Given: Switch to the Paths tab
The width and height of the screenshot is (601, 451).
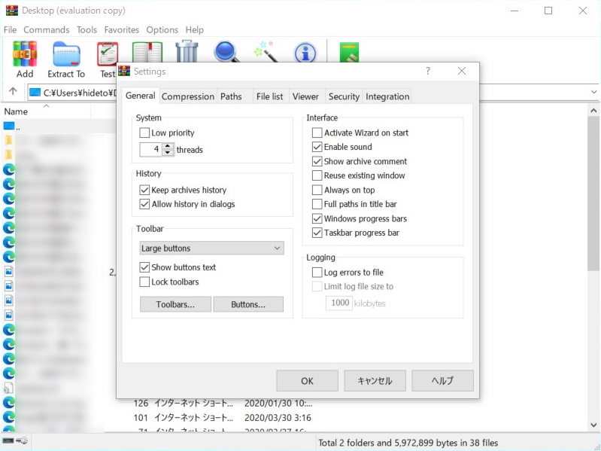Looking at the screenshot, I should click(231, 96).
